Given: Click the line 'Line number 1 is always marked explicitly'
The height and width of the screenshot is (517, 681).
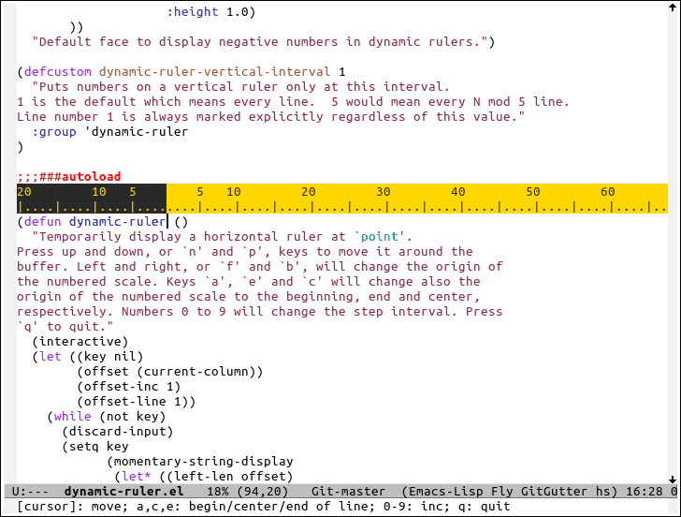Looking at the screenshot, I should coord(271,116).
